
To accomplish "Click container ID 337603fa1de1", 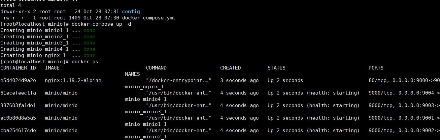I will point(18,105).
